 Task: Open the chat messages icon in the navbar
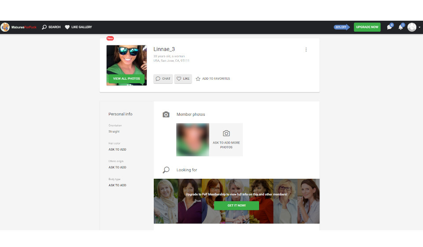[389, 27]
